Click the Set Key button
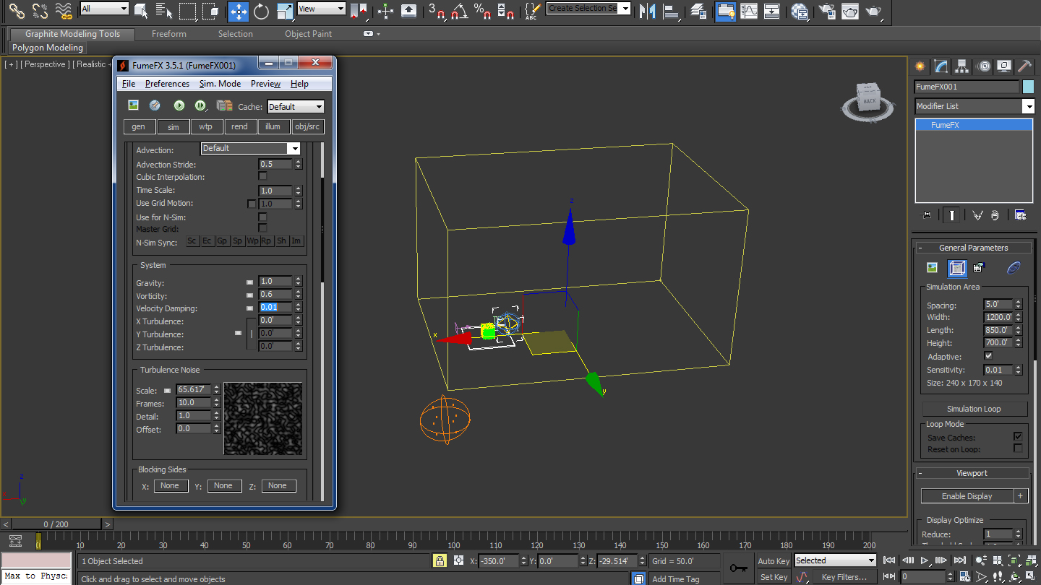Image resolution: width=1041 pixels, height=585 pixels. (x=774, y=577)
